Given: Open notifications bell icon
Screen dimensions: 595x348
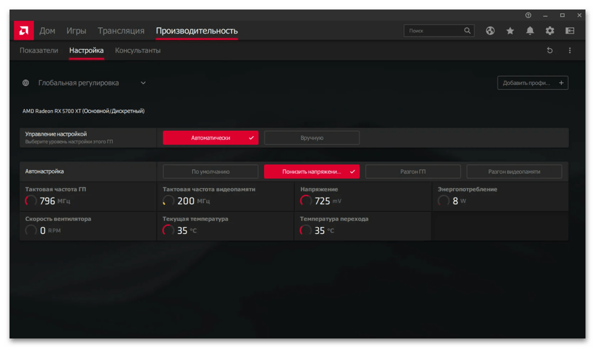Looking at the screenshot, I should point(530,31).
